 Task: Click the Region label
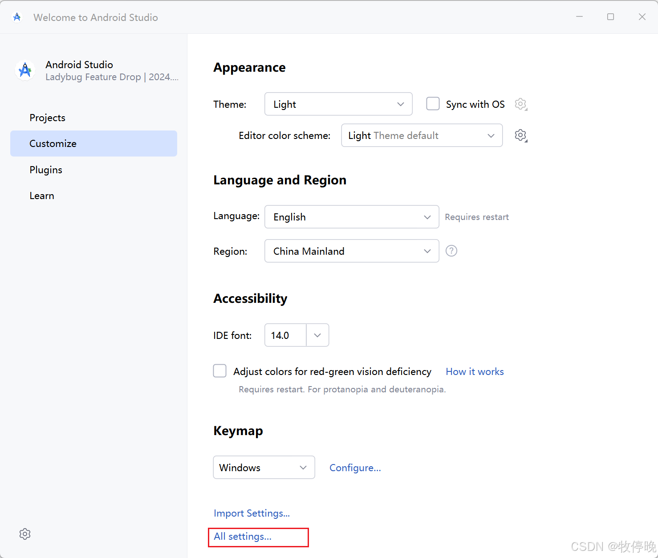pos(230,251)
